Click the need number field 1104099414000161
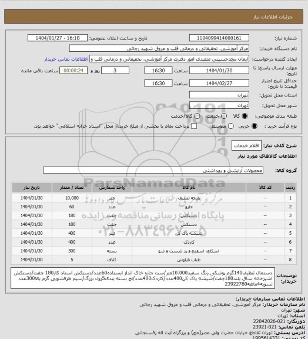Image resolution: width=308 pixels, height=339 pixels. pos(219,38)
